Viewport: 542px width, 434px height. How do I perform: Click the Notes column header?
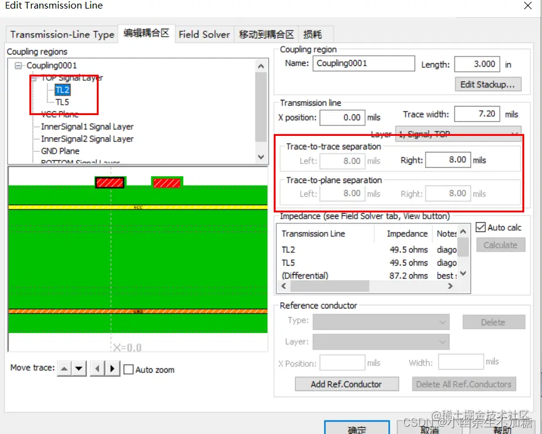click(446, 234)
